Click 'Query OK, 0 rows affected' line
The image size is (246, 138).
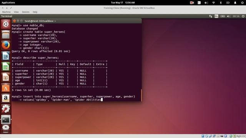pyautogui.click(x=41, y=51)
